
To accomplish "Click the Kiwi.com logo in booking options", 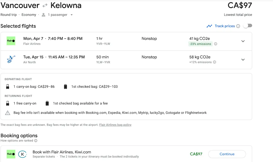I will pos(22,154).
